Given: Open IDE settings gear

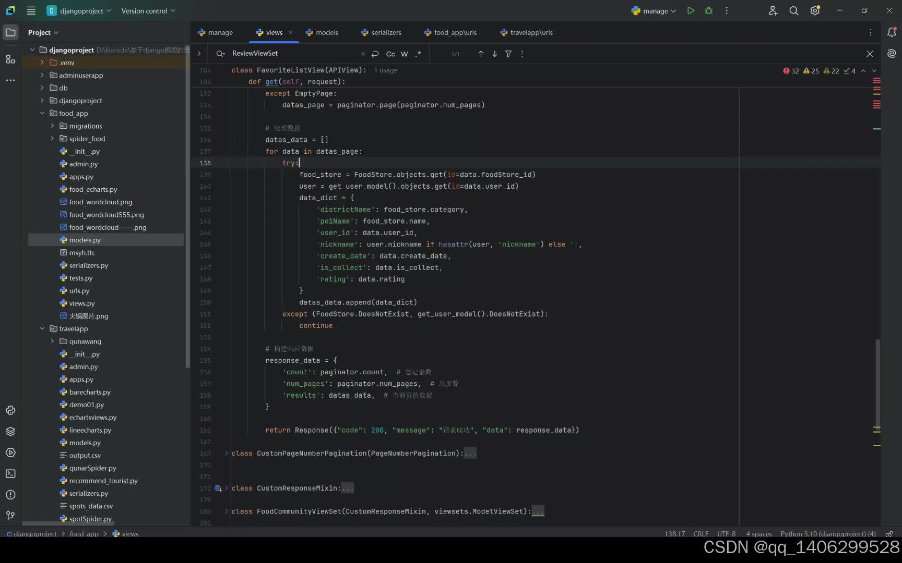Looking at the screenshot, I should click(815, 10).
